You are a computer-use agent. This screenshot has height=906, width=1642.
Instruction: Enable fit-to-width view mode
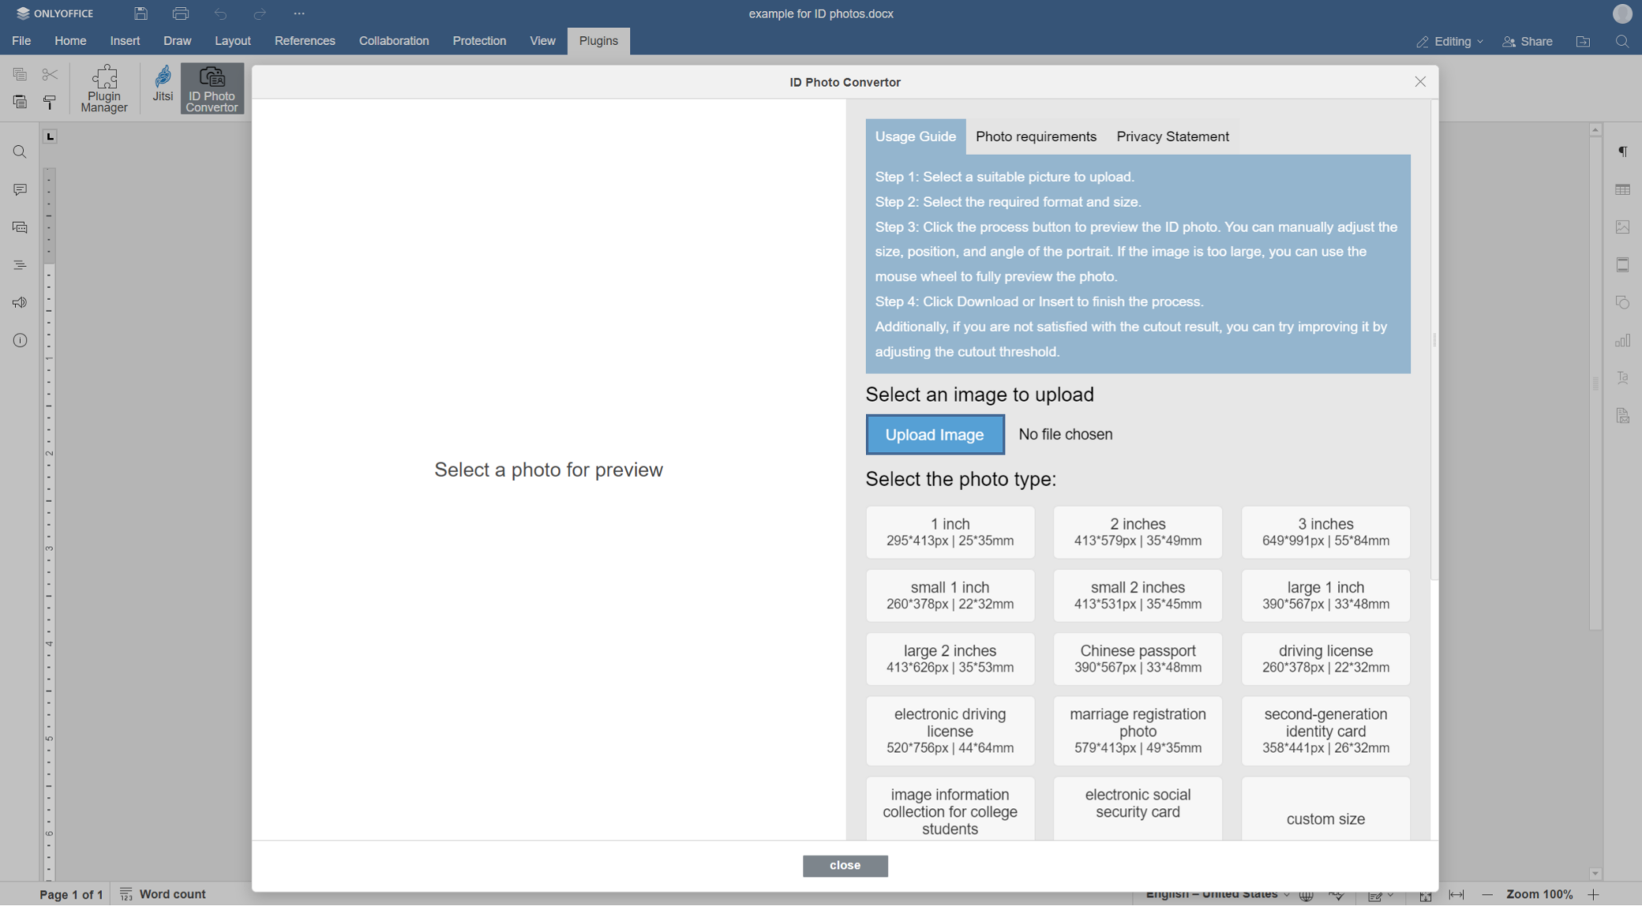coord(1458,893)
